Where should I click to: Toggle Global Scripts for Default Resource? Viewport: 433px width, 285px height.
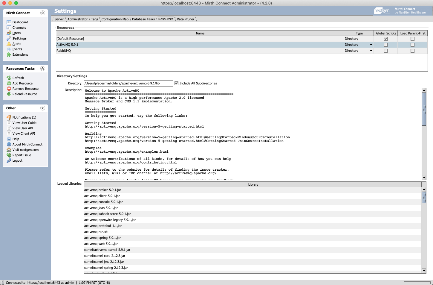(385, 39)
